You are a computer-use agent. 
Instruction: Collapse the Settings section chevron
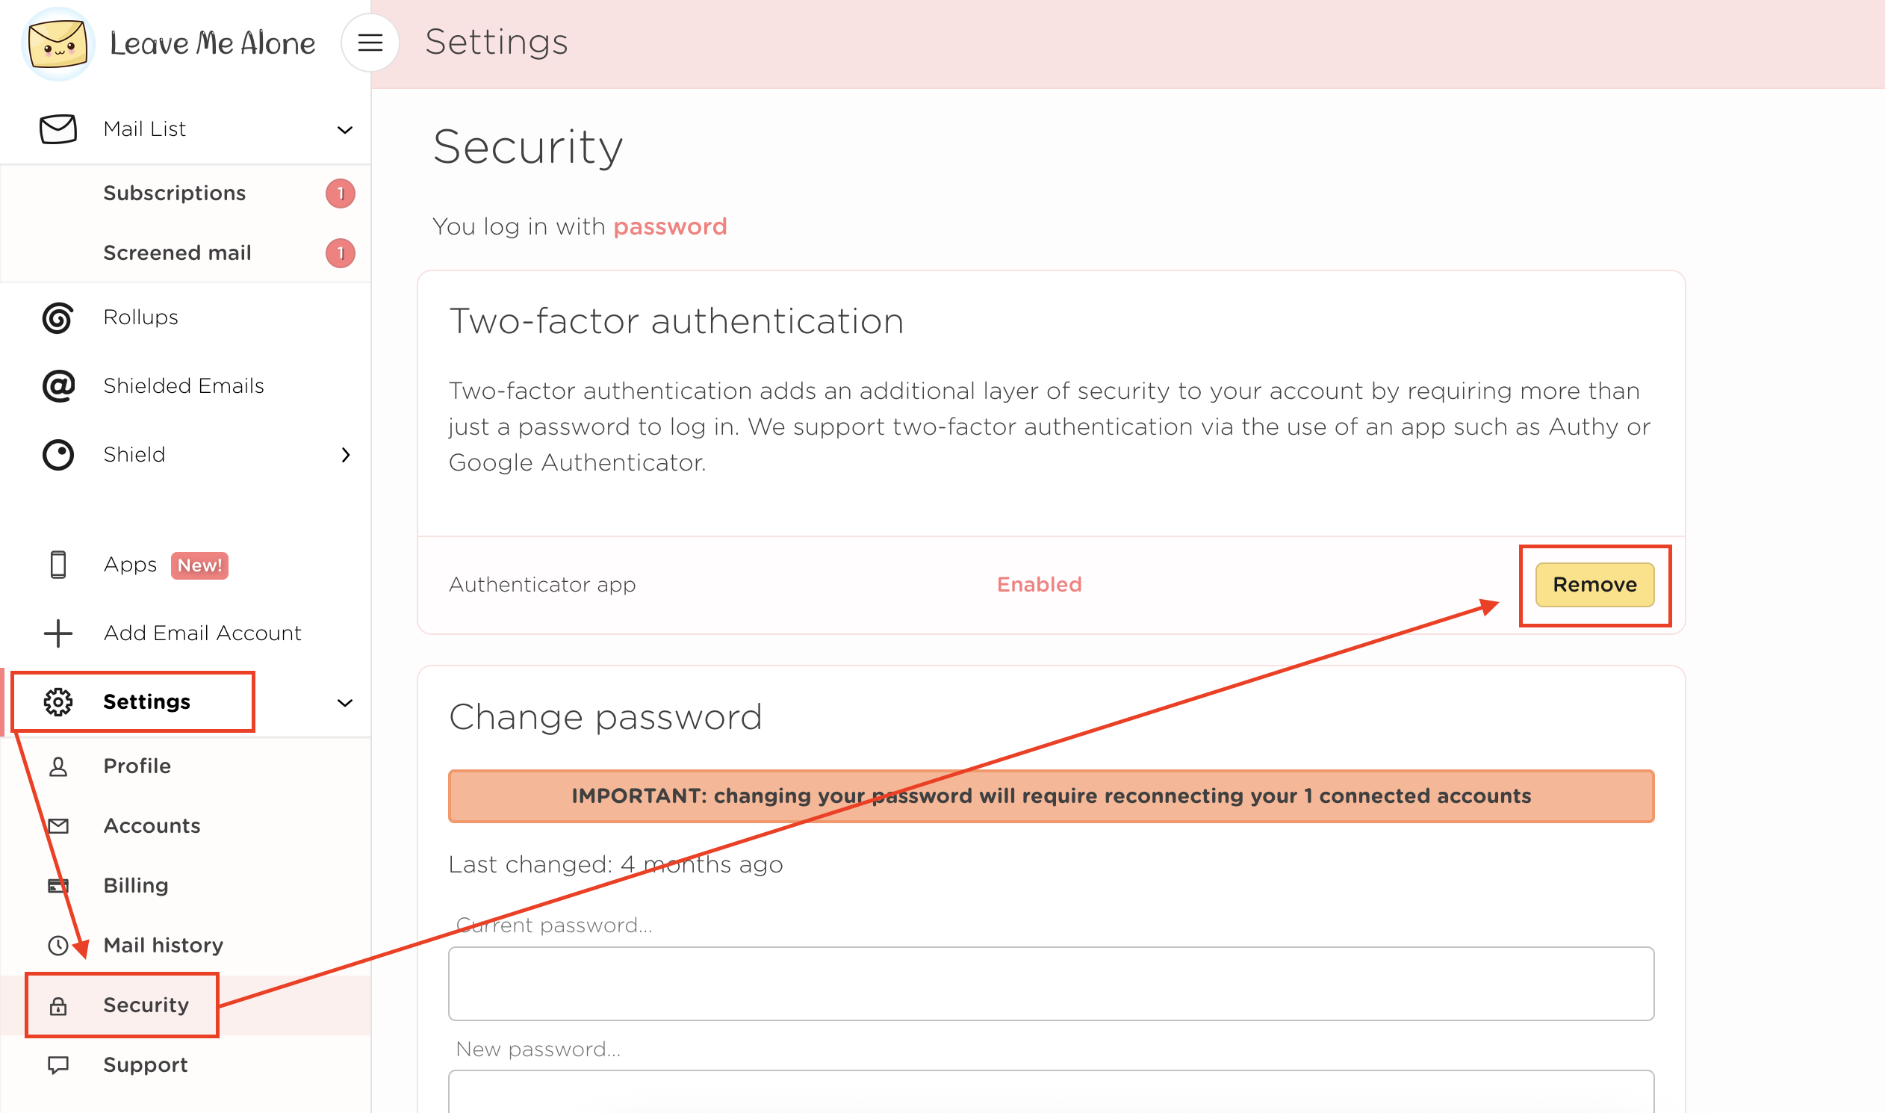345,703
